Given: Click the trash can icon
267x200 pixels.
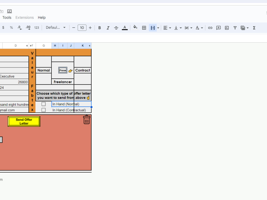Looking at the screenshot, I should (87, 119).
